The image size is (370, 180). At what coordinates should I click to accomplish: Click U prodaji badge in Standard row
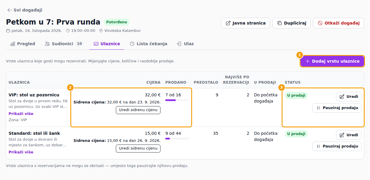(296, 134)
